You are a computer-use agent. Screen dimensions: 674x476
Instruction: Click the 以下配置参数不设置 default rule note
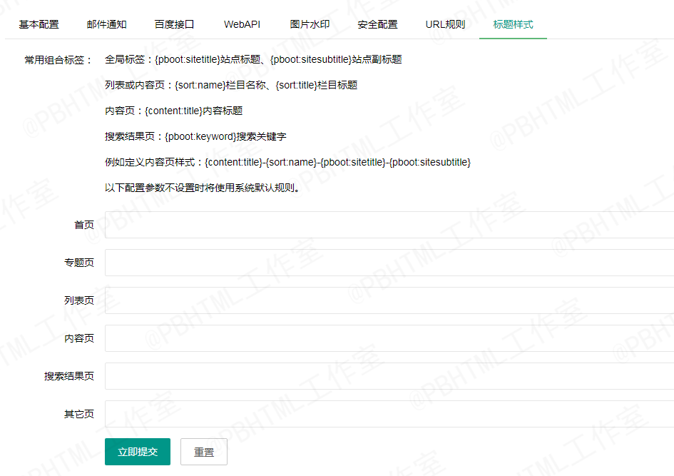pos(202,188)
